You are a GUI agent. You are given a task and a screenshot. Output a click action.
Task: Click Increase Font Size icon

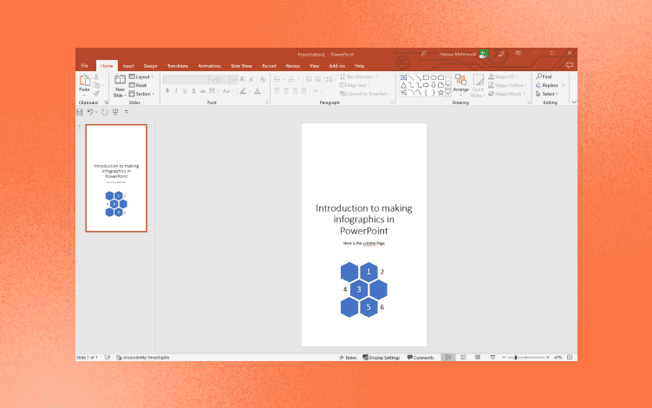coord(243,79)
